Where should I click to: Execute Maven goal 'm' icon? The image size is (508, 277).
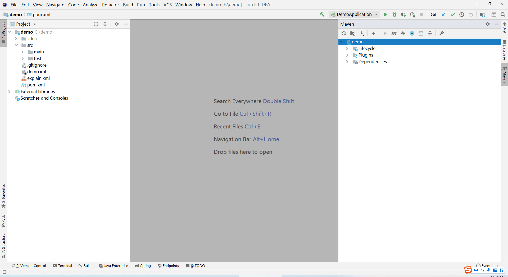pyautogui.click(x=394, y=33)
